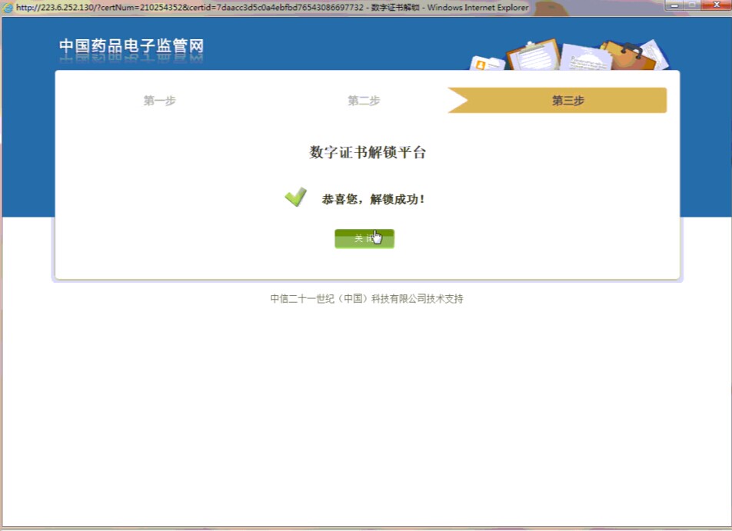Click the 恭喜您，解锁成功 message text
Screen dimensions: 732x531
point(373,199)
